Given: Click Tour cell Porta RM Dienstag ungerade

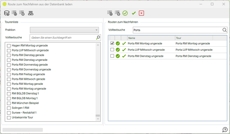Looking at the screenshot, I should tap(193, 56).
